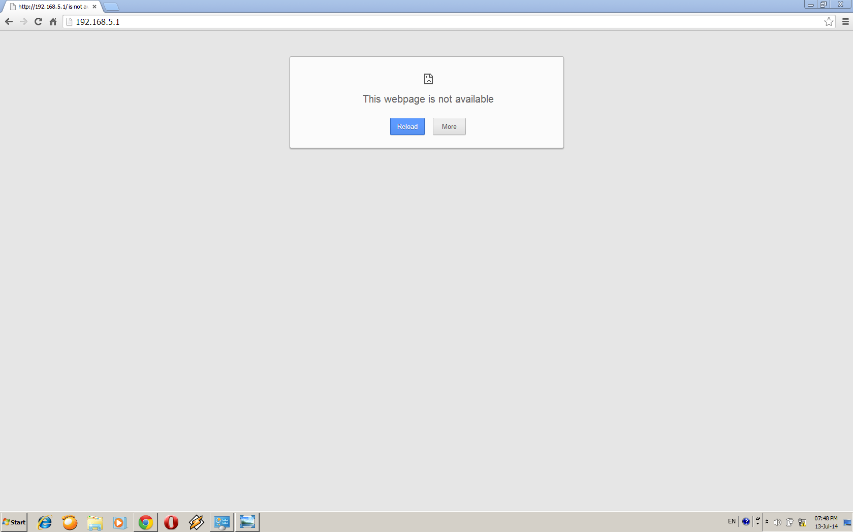Open the browser home page
This screenshot has height=532, width=853.
tap(53, 22)
